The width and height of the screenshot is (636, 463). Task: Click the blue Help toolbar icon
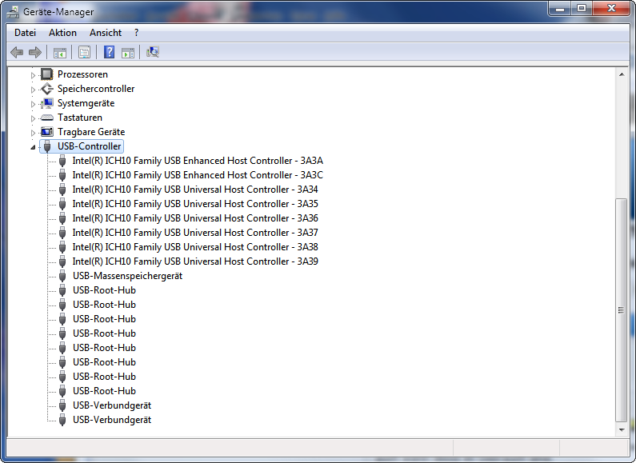point(109,52)
